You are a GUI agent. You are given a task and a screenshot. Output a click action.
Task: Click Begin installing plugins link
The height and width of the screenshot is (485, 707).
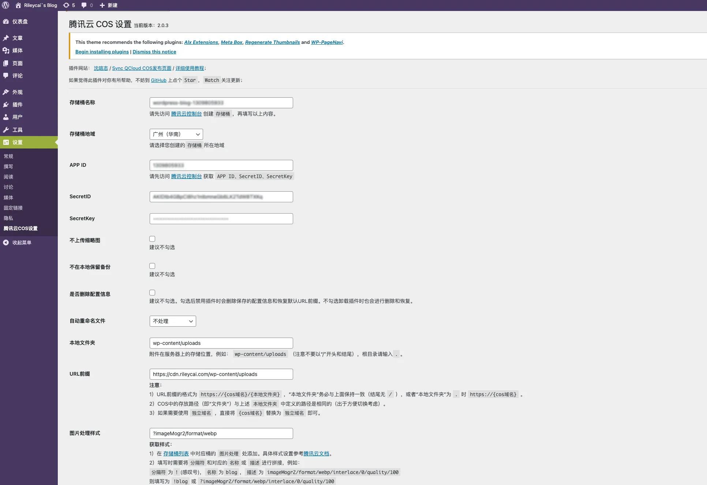click(102, 52)
